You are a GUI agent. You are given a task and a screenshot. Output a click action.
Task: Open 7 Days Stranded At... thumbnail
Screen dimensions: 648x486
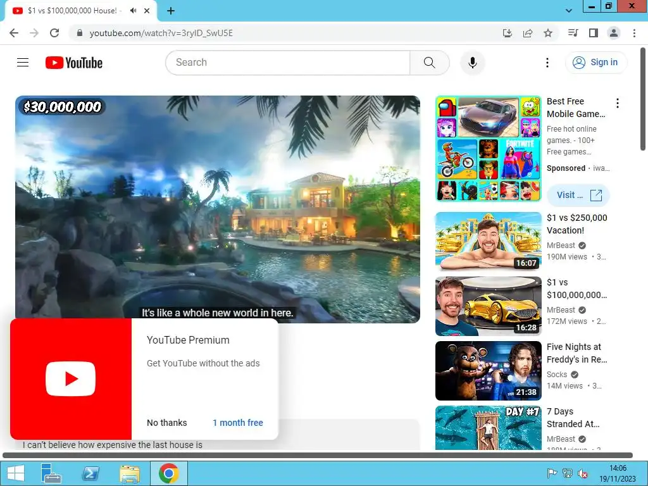point(489,428)
